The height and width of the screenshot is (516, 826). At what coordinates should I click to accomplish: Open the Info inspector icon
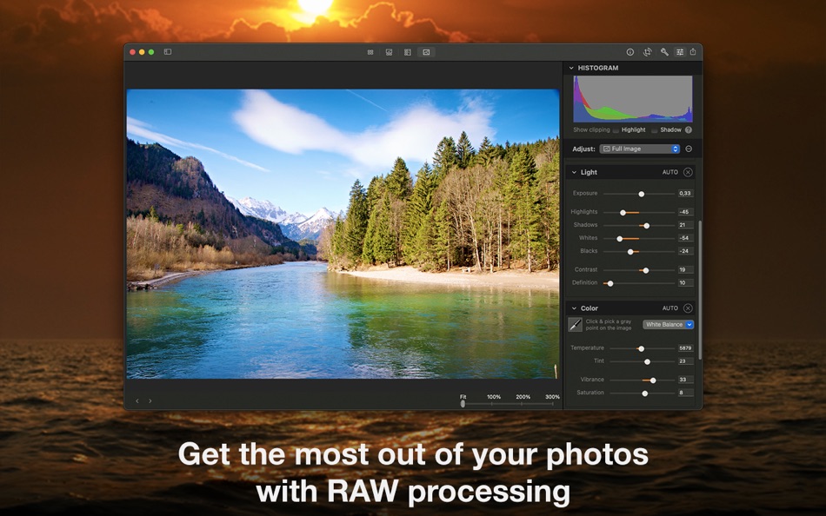click(629, 52)
